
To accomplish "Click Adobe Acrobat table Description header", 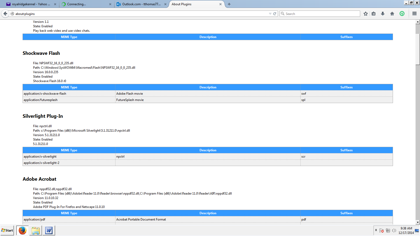I will pyautogui.click(x=208, y=213).
